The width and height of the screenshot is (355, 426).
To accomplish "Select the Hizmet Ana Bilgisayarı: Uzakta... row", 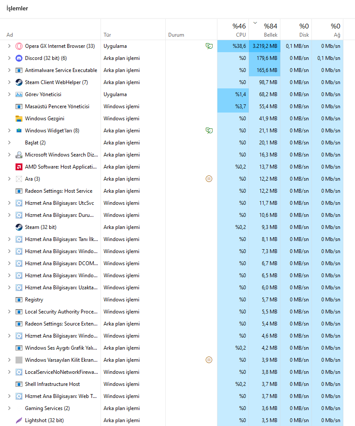I will click(172, 288).
